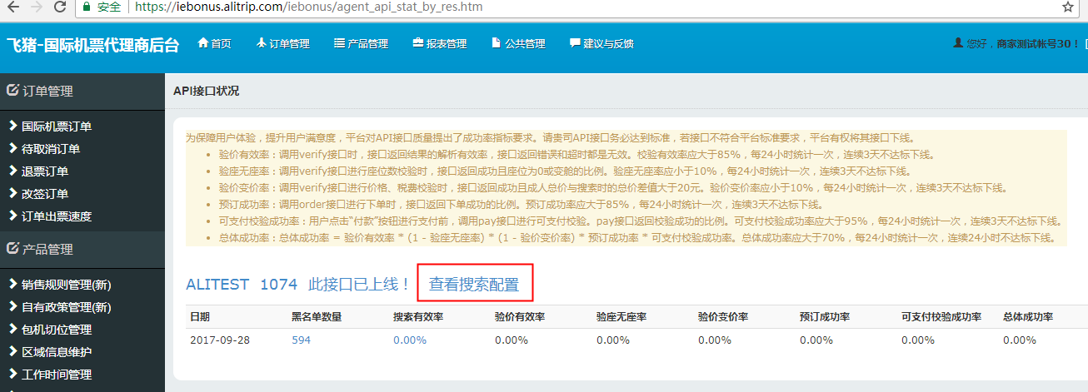This screenshot has height=392, width=1088.
Task: Click edit icon in 产品管理 sidebar header
Action: click(x=13, y=249)
